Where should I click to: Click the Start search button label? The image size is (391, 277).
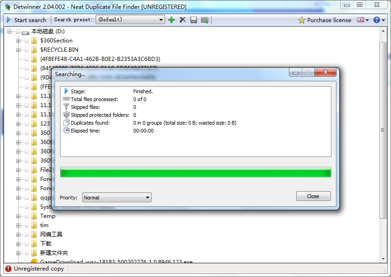(30, 20)
